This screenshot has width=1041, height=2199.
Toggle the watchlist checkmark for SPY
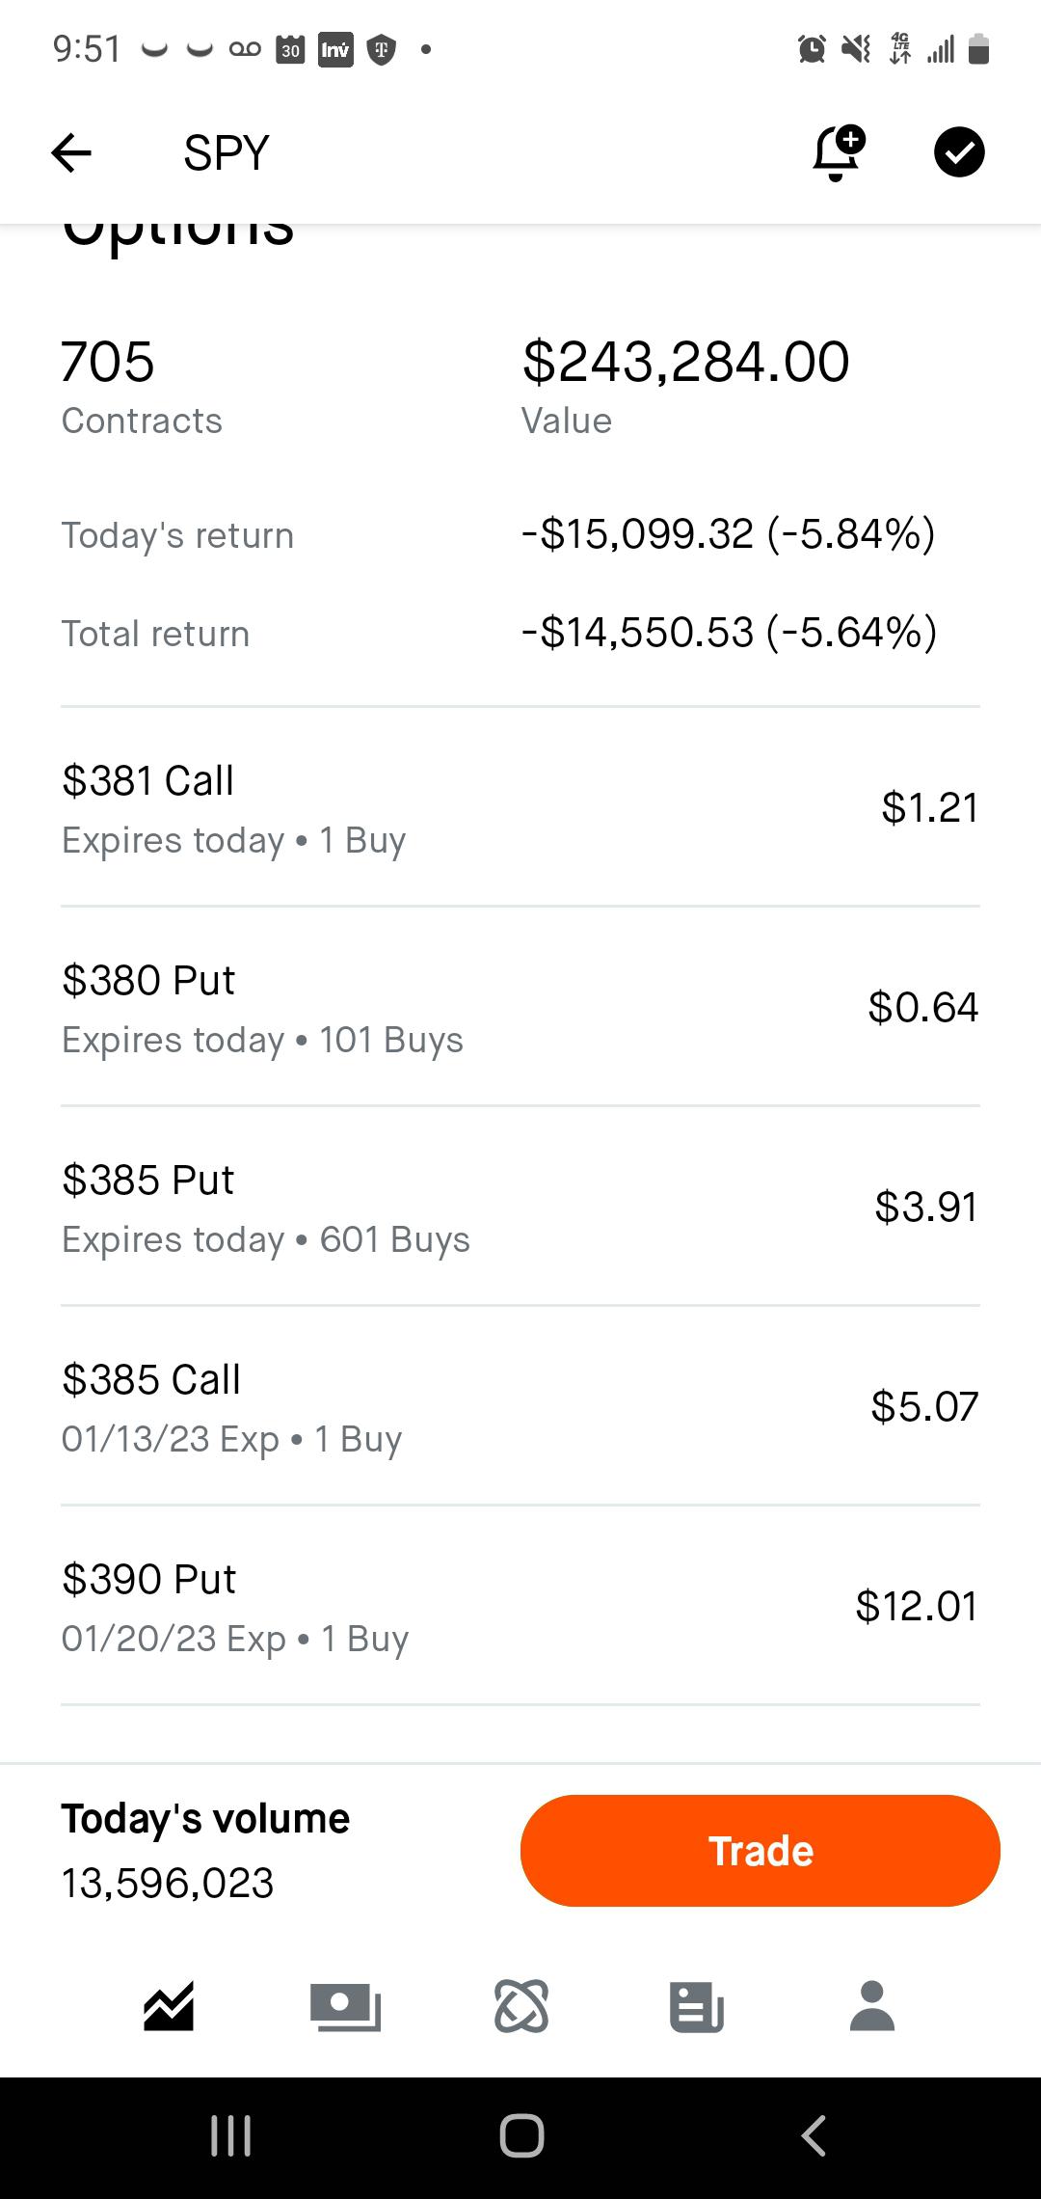coord(959,152)
